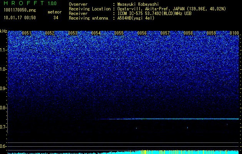Screen dimensions: 242x154
Task: Click the kHz axis unit label
Action: [3, 31]
